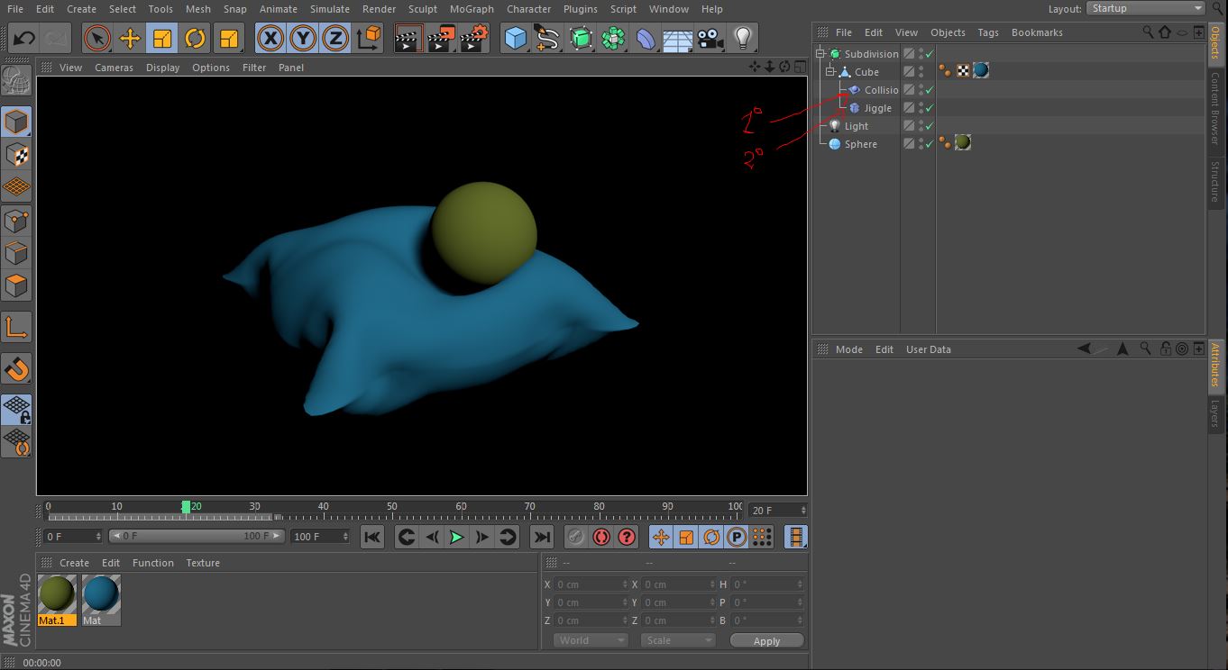The height and width of the screenshot is (670, 1228).
Task: Open the MoGraph menu
Action: pyautogui.click(x=472, y=9)
